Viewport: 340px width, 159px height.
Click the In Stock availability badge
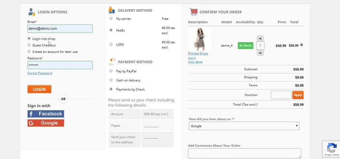click(246, 46)
